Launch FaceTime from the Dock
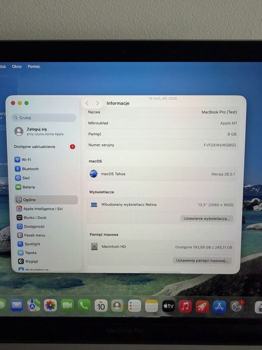262x350 pixels. click(x=67, y=305)
